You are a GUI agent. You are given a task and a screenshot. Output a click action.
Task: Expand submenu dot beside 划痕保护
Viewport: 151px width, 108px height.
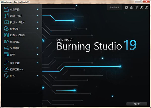[x=37, y=29]
